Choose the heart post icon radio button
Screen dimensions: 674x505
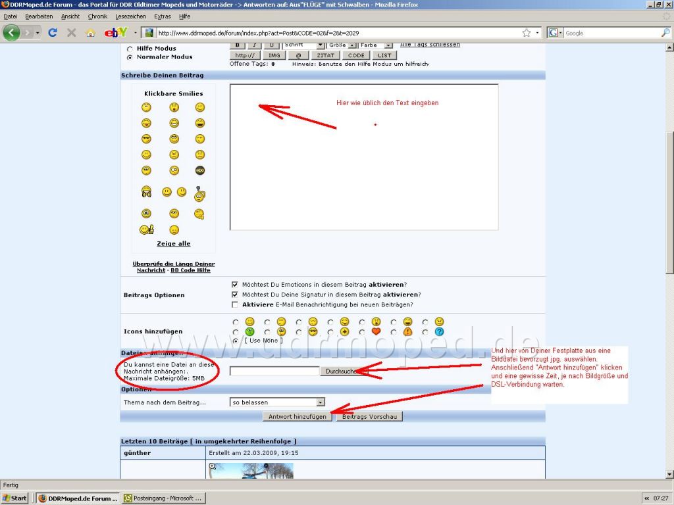coord(362,331)
